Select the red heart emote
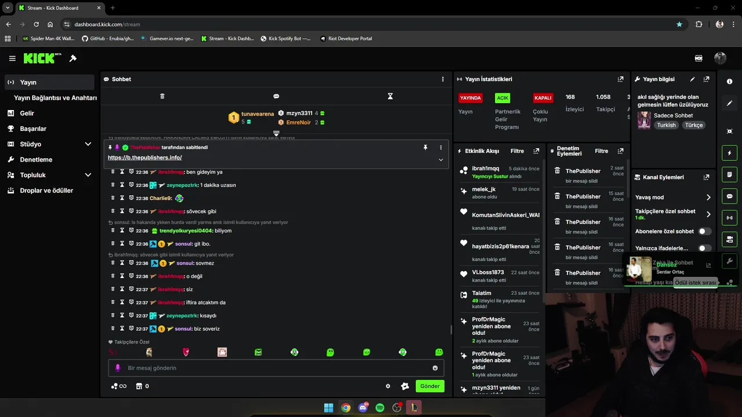Image resolution: width=742 pixels, height=417 pixels. [x=186, y=352]
